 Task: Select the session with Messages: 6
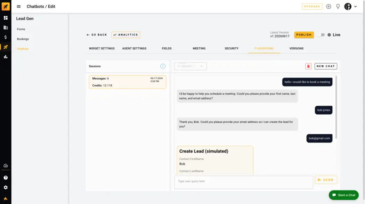(x=128, y=82)
